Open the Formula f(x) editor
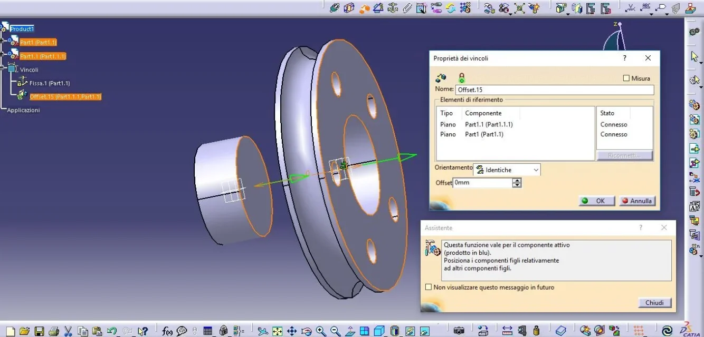 [167, 331]
